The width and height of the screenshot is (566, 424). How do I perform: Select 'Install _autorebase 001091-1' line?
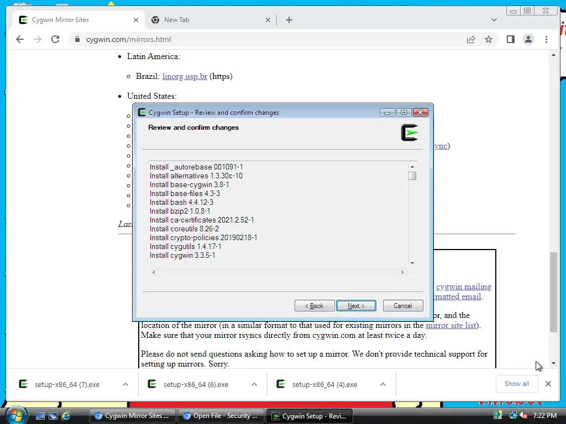[196, 167]
